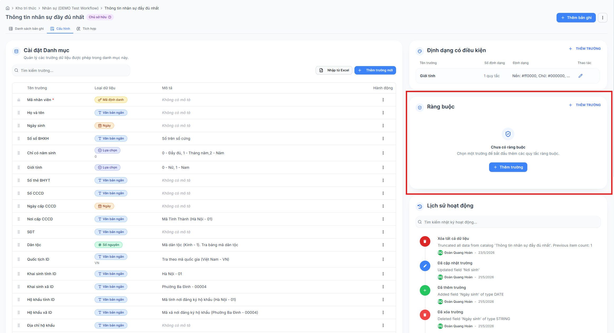Click the Ngày type badge on Ngày sinh row

[104, 126]
